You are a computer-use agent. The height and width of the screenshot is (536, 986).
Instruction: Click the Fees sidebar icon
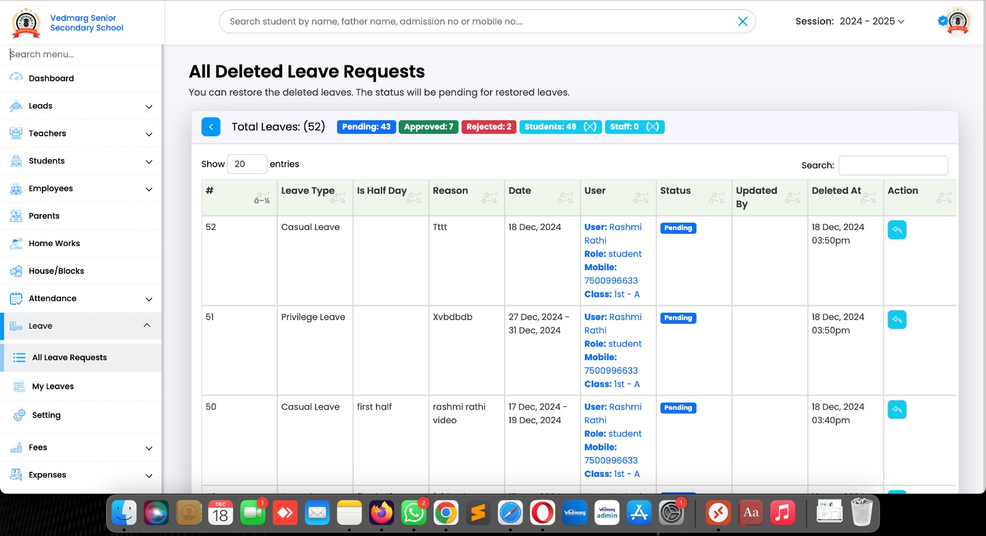click(16, 448)
